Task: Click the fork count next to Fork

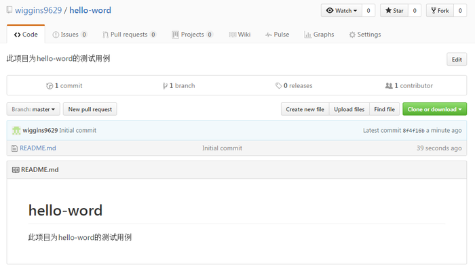Action: point(460,11)
